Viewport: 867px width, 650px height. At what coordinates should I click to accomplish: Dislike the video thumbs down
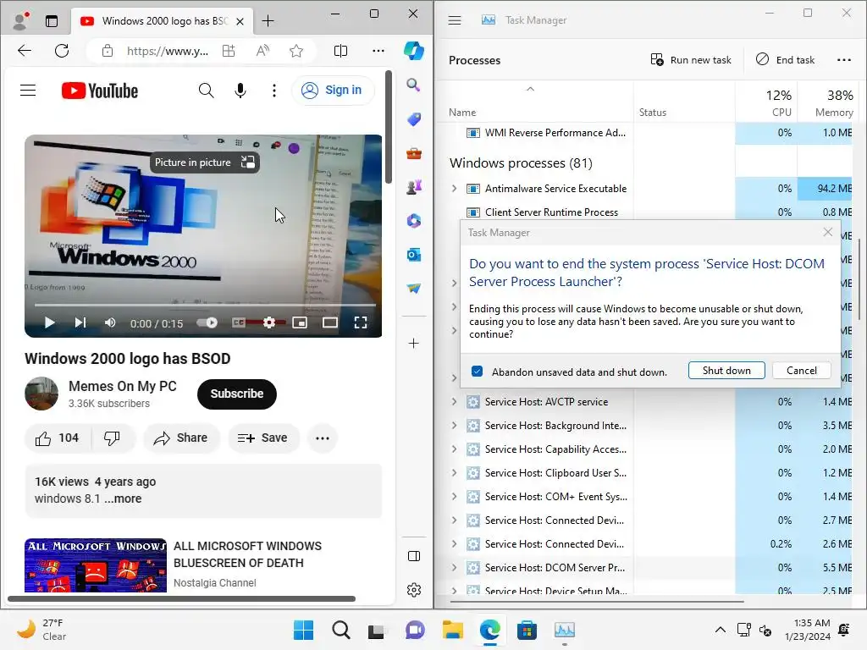click(x=113, y=438)
